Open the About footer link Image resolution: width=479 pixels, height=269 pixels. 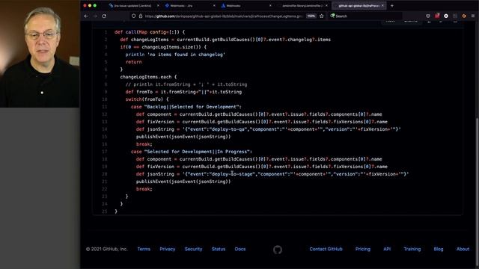coord(463,249)
